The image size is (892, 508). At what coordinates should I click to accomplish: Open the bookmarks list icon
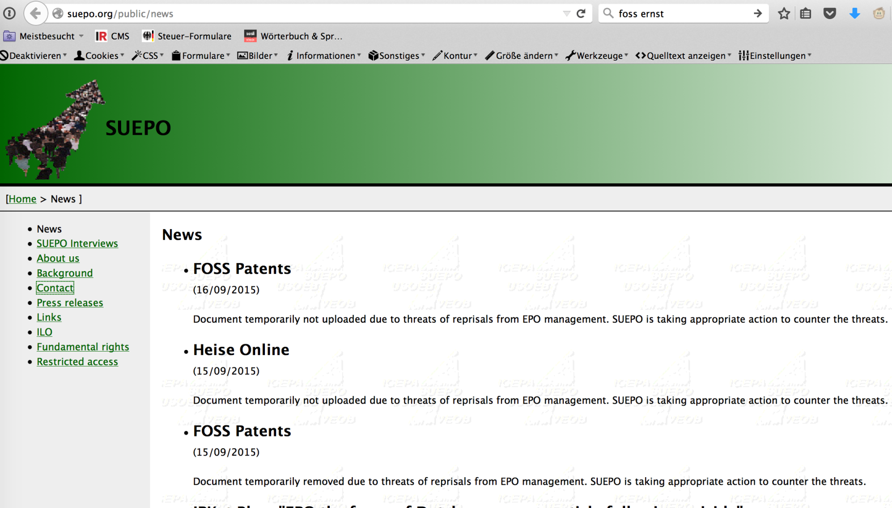pos(806,13)
